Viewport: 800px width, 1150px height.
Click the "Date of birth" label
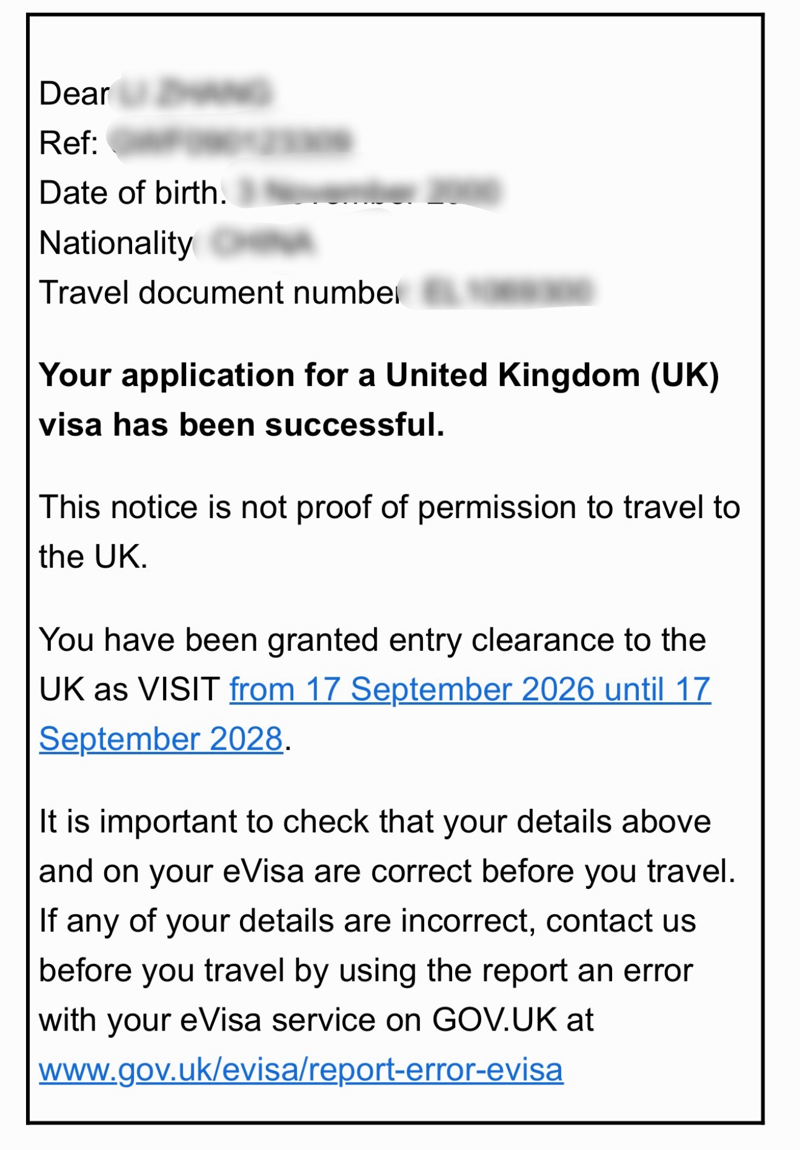click(x=132, y=193)
